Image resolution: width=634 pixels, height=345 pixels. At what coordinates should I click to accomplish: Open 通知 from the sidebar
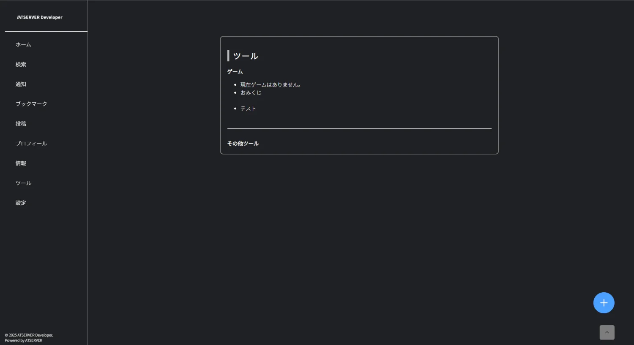coord(21,84)
